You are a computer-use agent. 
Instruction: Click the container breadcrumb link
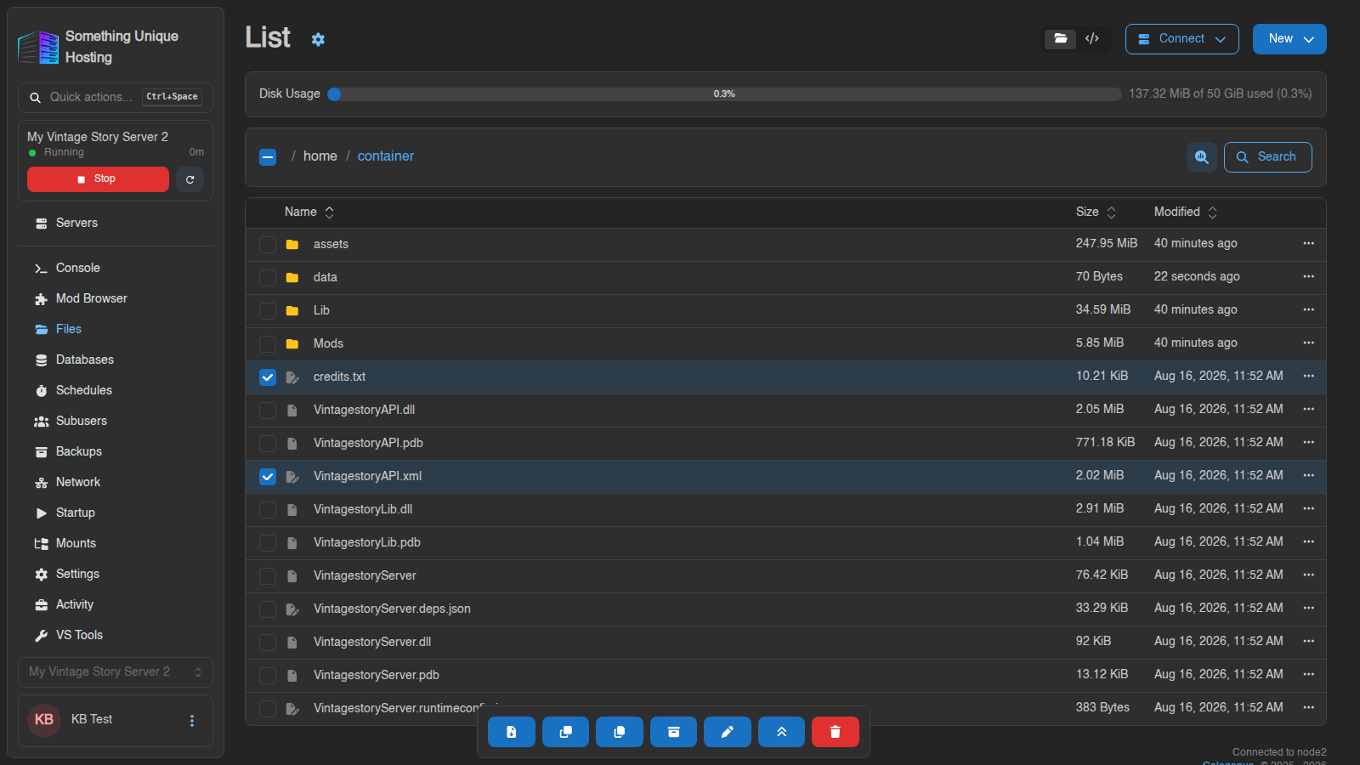coord(386,156)
